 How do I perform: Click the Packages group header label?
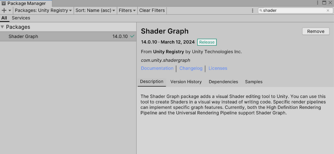coord(18,27)
